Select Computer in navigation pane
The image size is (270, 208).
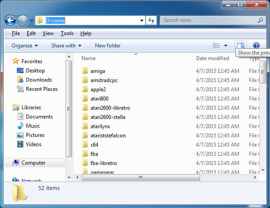33,163
